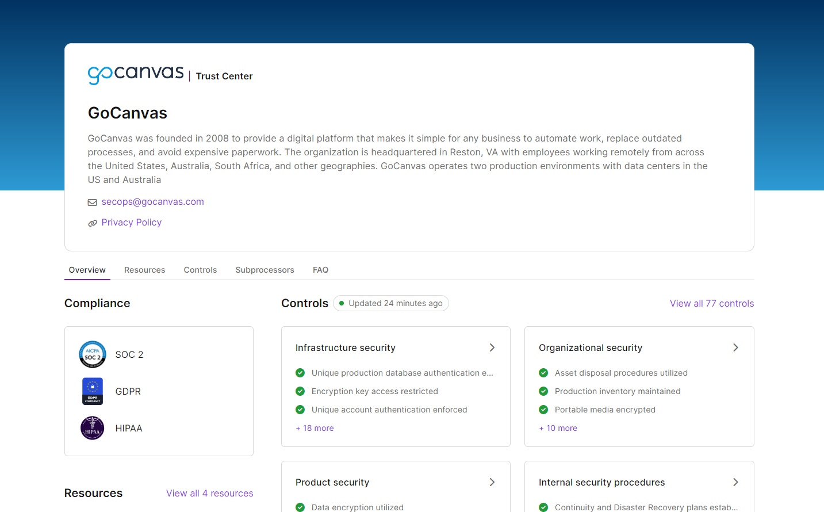Click the chain link icon beside Privacy Policy
Viewport: 824px width, 512px height.
coord(92,223)
